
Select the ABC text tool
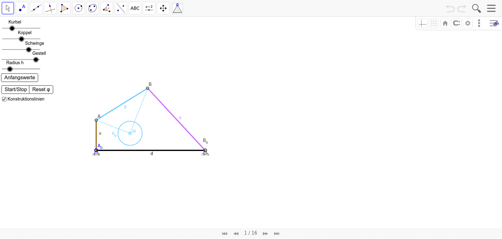135,8
